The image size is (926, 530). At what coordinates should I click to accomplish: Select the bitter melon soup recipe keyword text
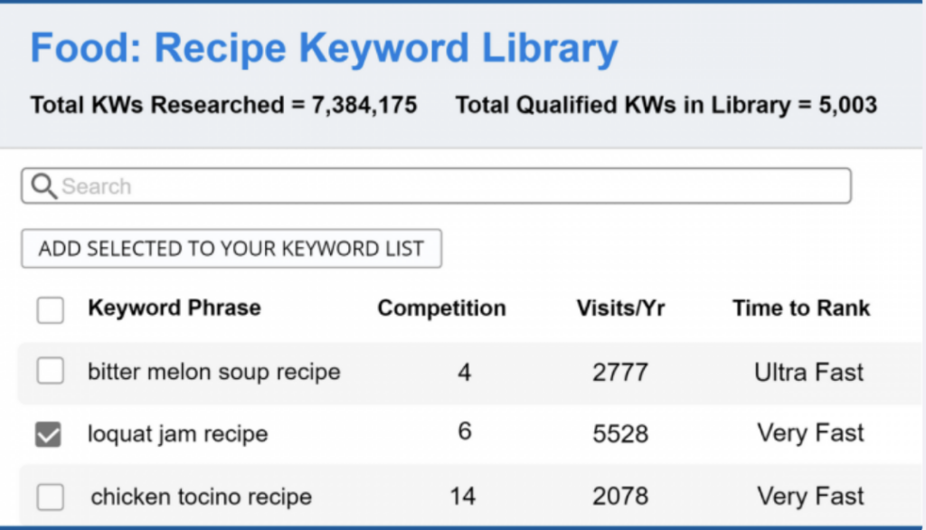click(213, 372)
